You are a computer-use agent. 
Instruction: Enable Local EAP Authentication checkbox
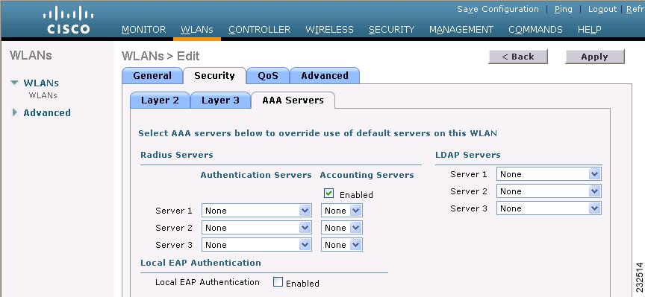pos(278,282)
